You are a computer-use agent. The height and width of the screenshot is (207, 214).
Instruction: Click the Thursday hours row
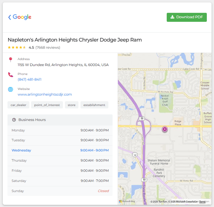60,161
